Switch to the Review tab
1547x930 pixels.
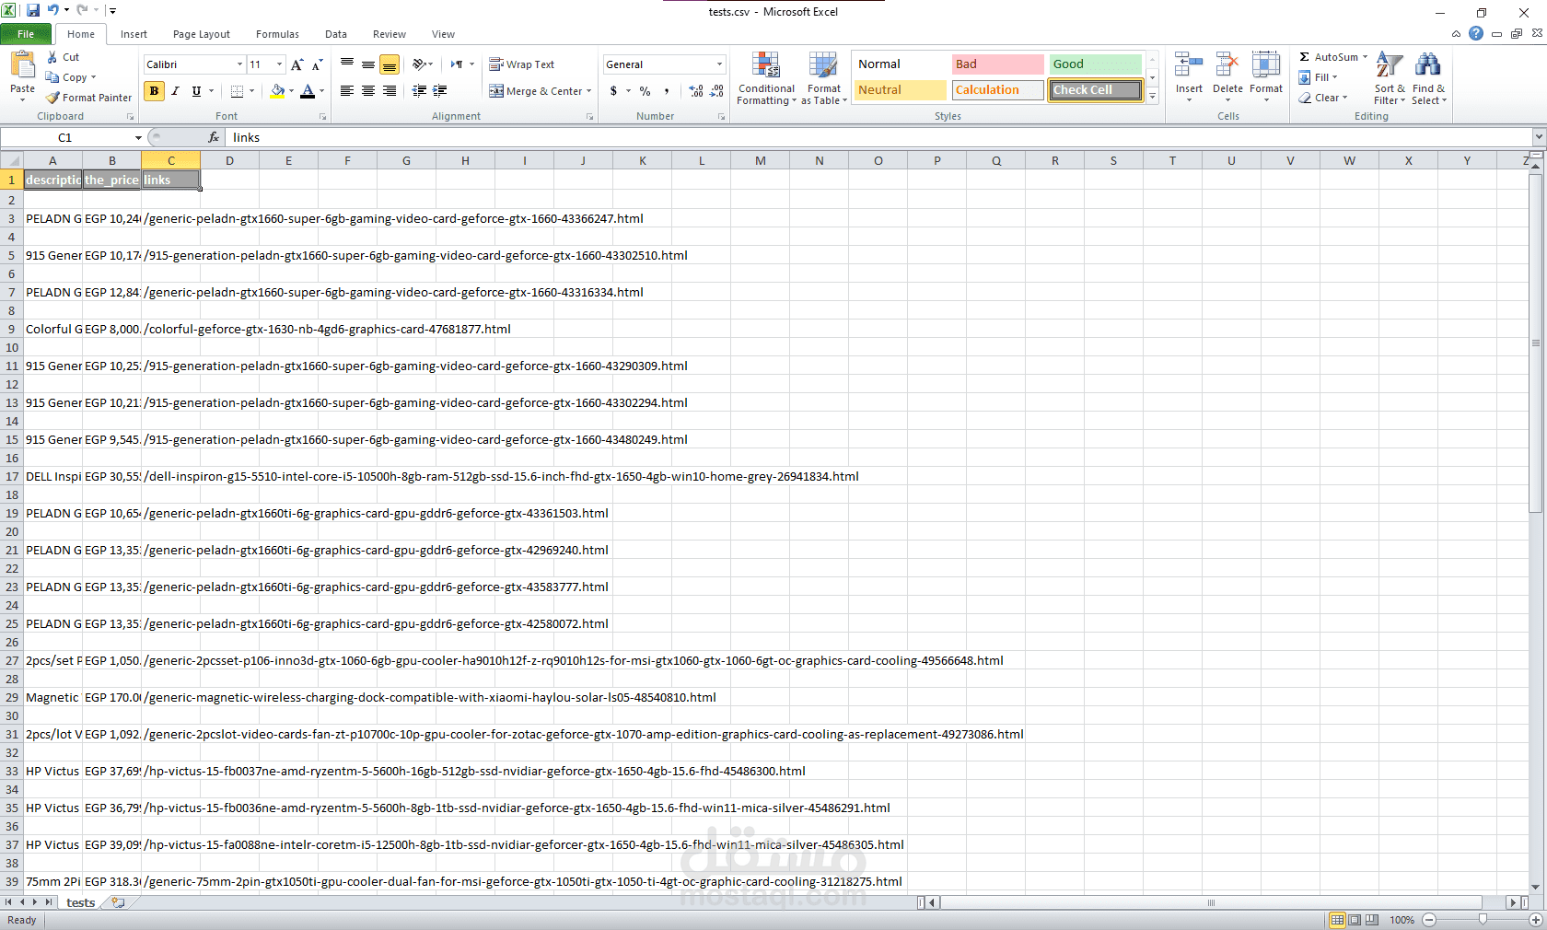coord(390,34)
